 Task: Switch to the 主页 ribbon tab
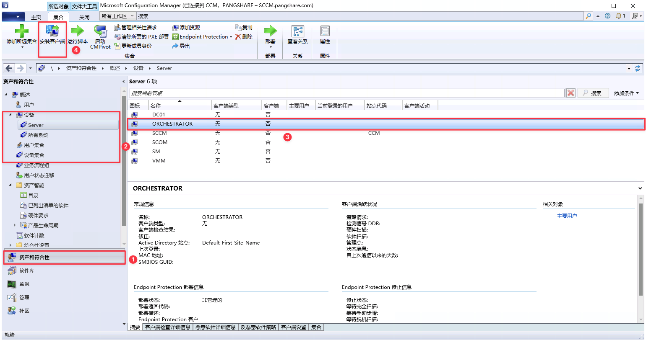pos(36,17)
